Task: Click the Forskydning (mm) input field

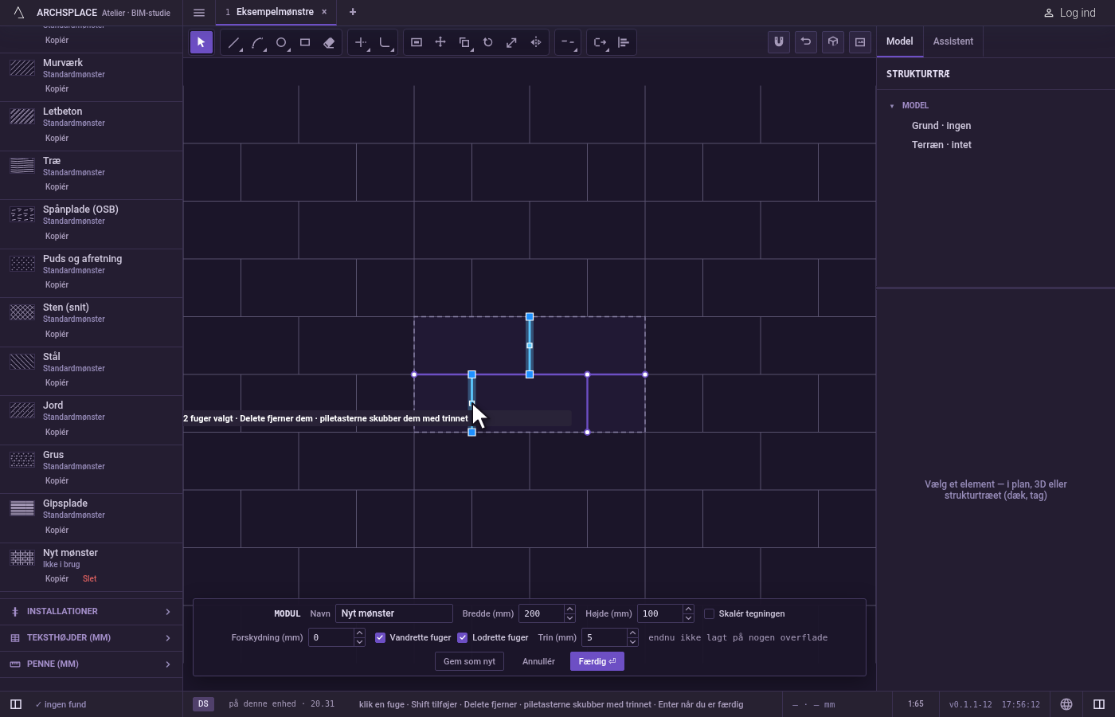Action: point(331,637)
